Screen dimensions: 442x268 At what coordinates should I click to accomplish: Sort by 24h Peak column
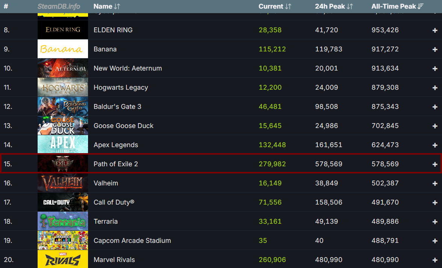[334, 6]
